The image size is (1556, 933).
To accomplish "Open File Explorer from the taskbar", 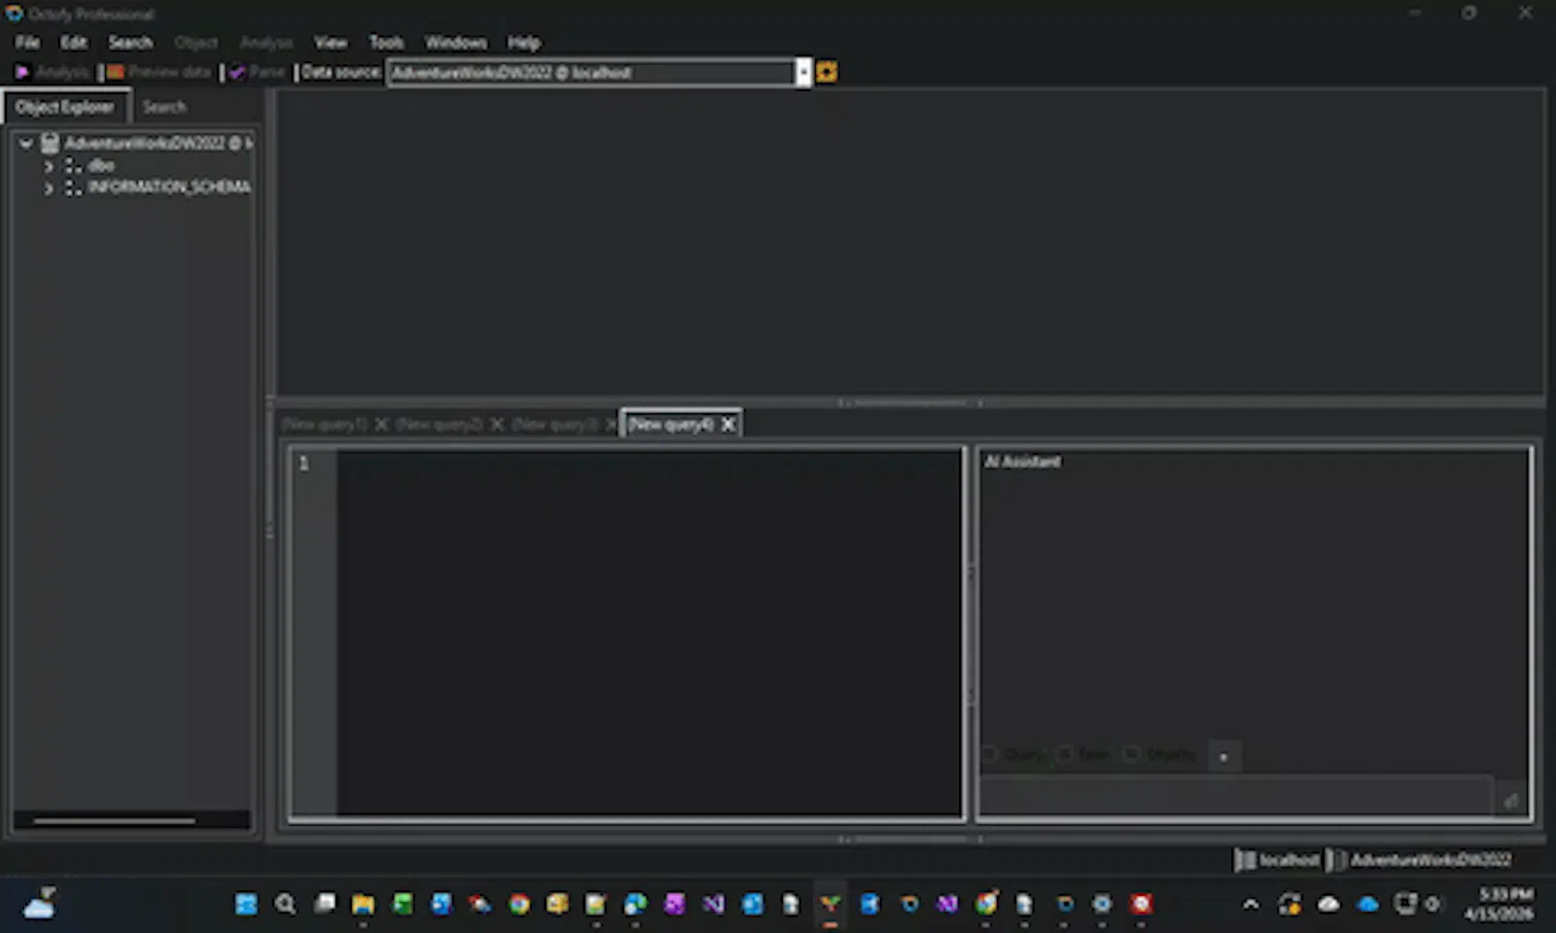I will 364,904.
